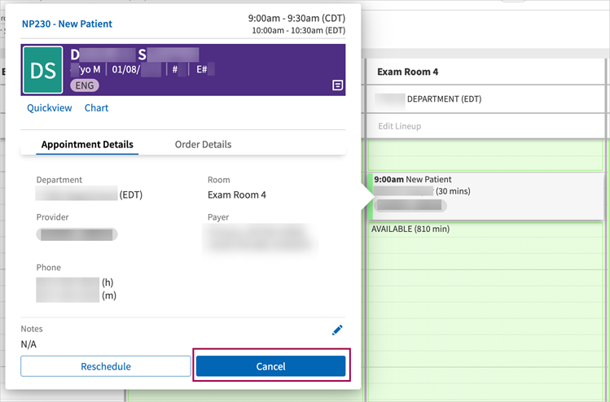Click the Exam Room 4 room value

click(237, 194)
